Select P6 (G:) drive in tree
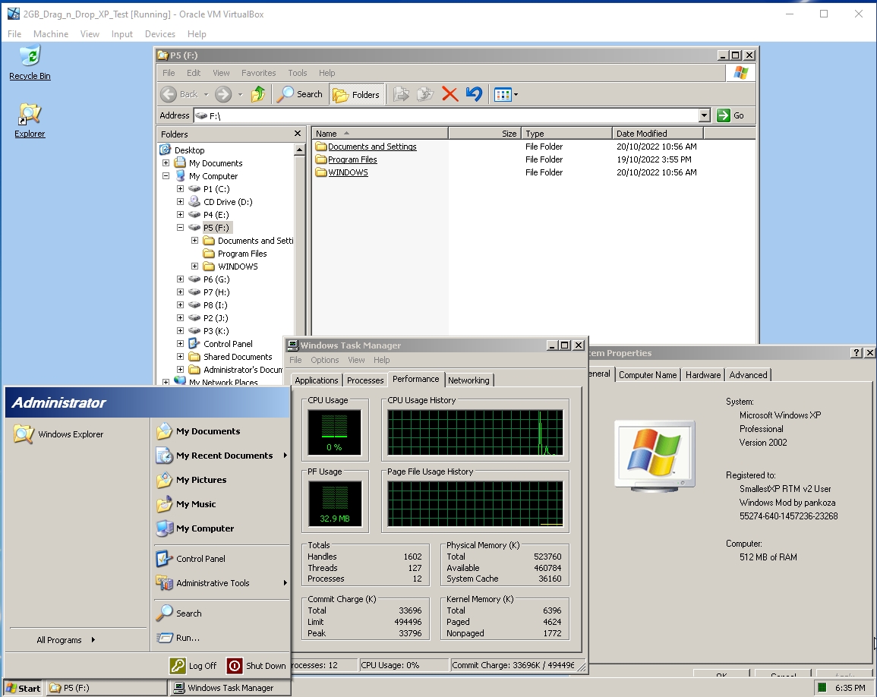This screenshot has width=877, height=697. [216, 279]
